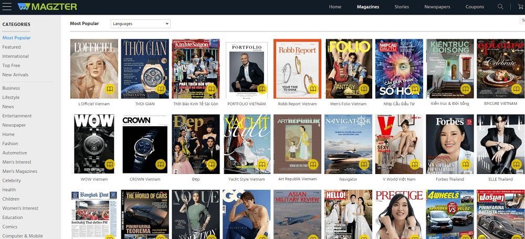Open the Vogue cover thumbnail
This screenshot has height=239, width=525.
(x=196, y=214)
